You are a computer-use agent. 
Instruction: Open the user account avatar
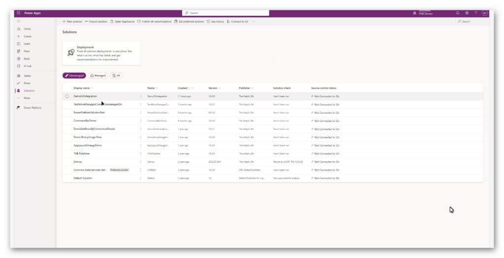click(x=485, y=13)
